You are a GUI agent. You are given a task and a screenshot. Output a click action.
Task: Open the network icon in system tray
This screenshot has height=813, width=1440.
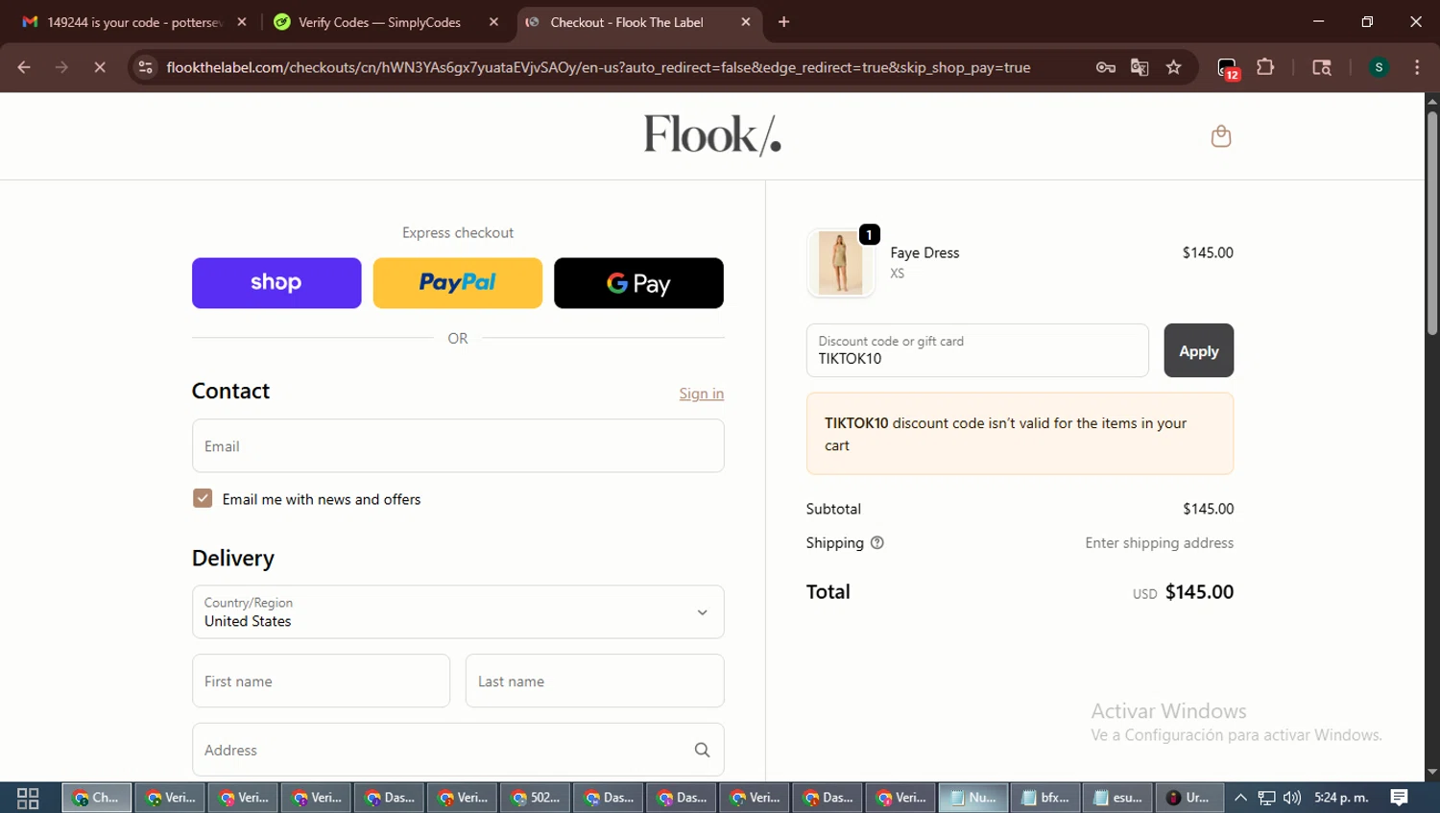pyautogui.click(x=1266, y=798)
